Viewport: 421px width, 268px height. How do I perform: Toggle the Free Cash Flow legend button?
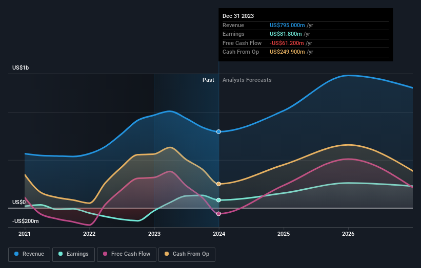pos(127,254)
